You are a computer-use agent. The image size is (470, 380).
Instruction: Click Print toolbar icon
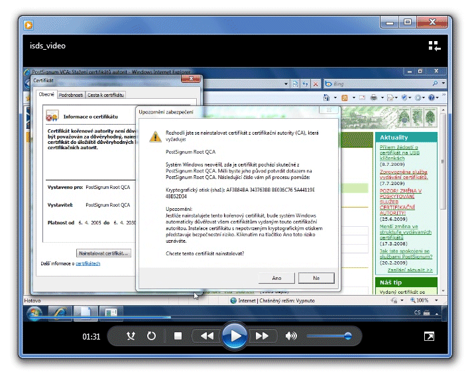373,97
